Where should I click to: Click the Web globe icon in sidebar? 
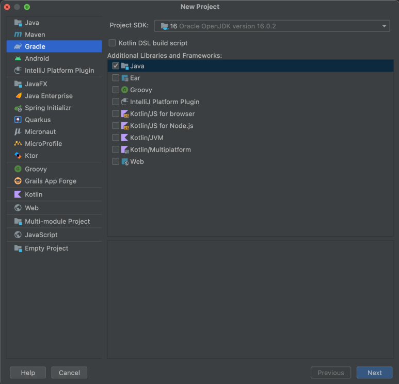18,208
